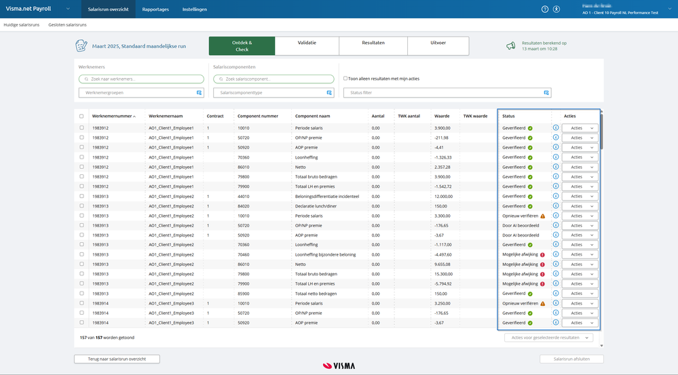Click the Salariscomponenttype input field
The width and height of the screenshot is (678, 375).
(x=274, y=92)
